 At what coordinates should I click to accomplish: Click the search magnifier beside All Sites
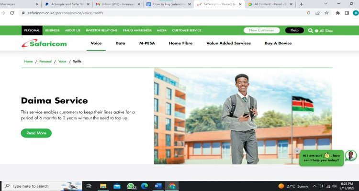(x=310, y=31)
